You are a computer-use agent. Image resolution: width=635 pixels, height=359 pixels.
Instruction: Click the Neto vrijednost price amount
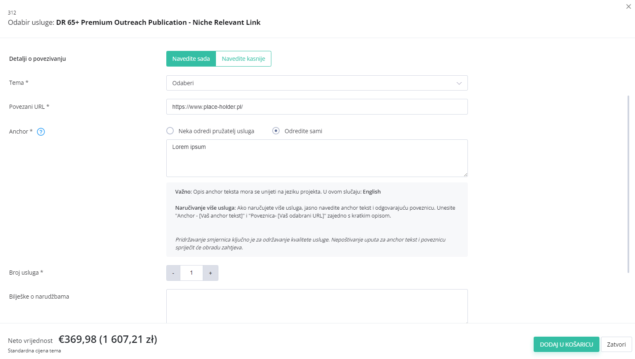pyautogui.click(x=108, y=340)
